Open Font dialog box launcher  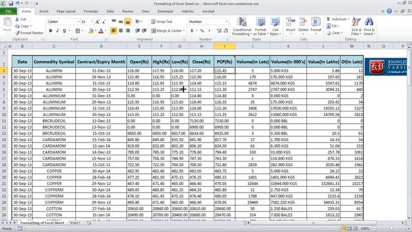pyautogui.click(x=106, y=39)
